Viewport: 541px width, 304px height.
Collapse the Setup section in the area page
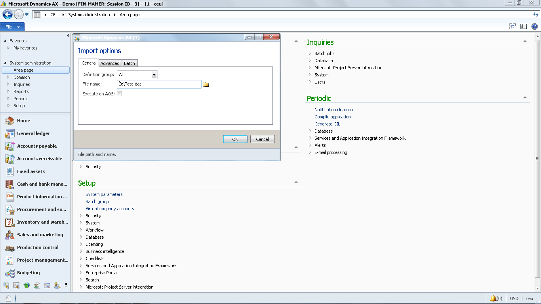point(296,182)
